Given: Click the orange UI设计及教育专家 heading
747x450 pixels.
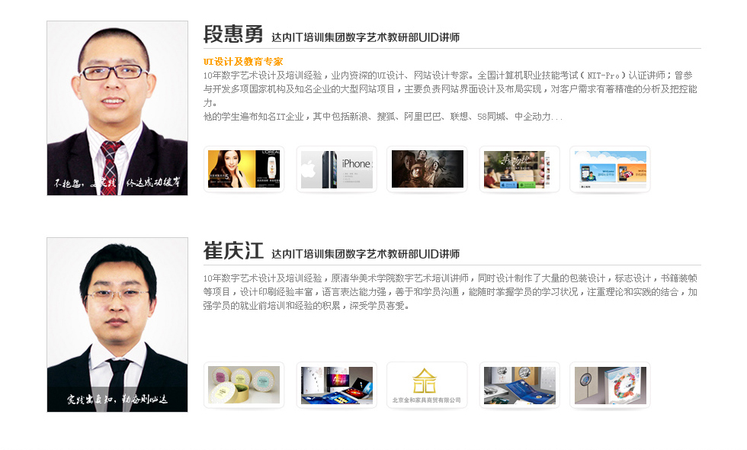Looking at the screenshot, I should click(243, 62).
